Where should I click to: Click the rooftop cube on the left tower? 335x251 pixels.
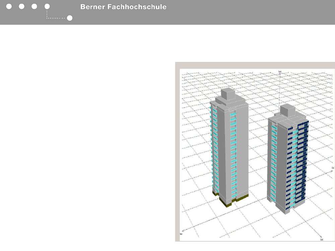click(x=228, y=94)
